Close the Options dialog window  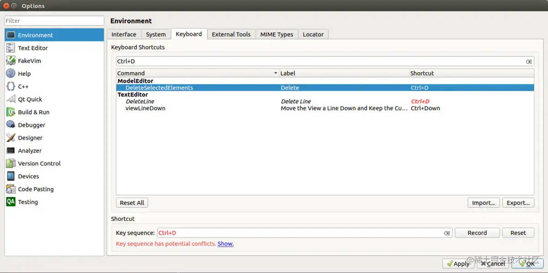pyautogui.click(x=6, y=6)
